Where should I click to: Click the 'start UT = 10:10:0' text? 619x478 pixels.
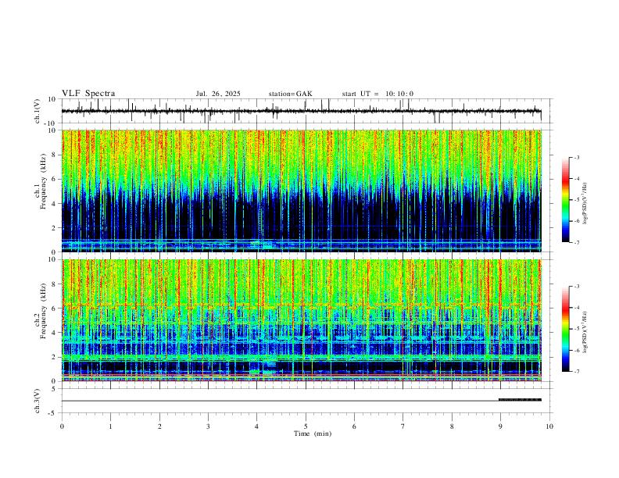377,94
